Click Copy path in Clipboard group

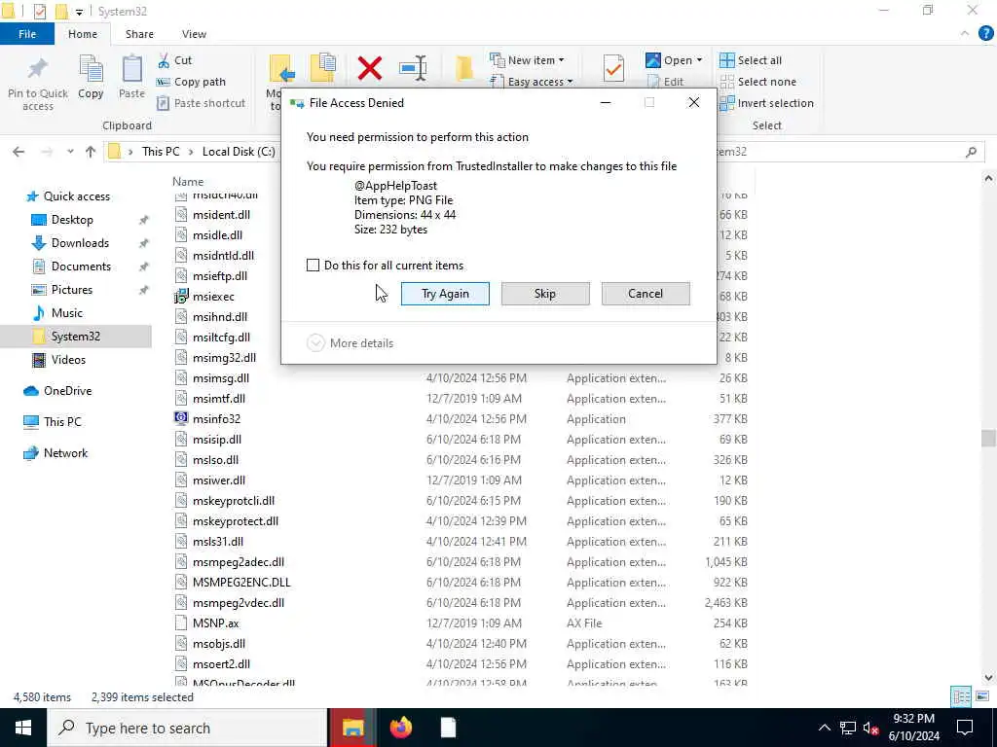pos(192,82)
